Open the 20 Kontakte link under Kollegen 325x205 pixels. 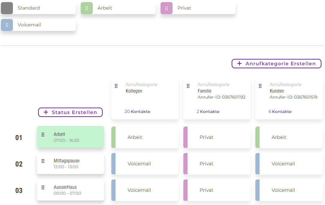(x=137, y=112)
